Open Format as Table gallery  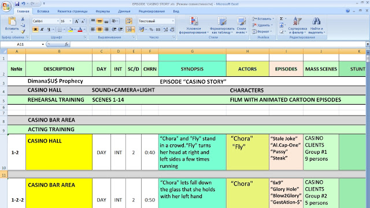pyautogui.click(x=222, y=25)
